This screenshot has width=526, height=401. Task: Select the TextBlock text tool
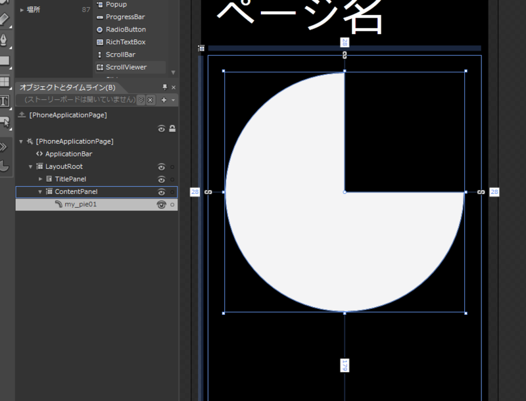coord(5,101)
